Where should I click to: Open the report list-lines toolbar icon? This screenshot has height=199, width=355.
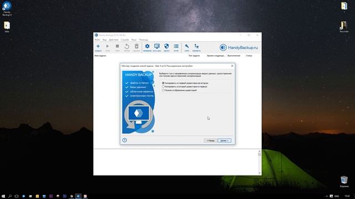pyautogui.click(x=176, y=48)
